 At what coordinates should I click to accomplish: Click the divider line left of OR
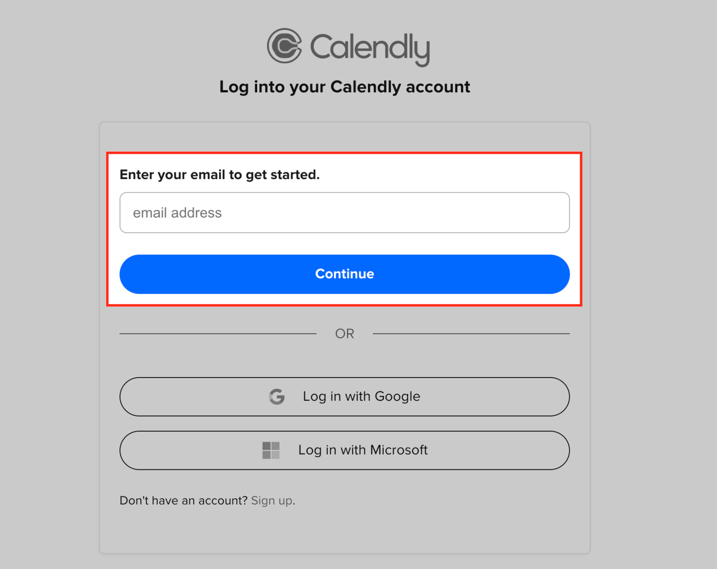(x=218, y=334)
